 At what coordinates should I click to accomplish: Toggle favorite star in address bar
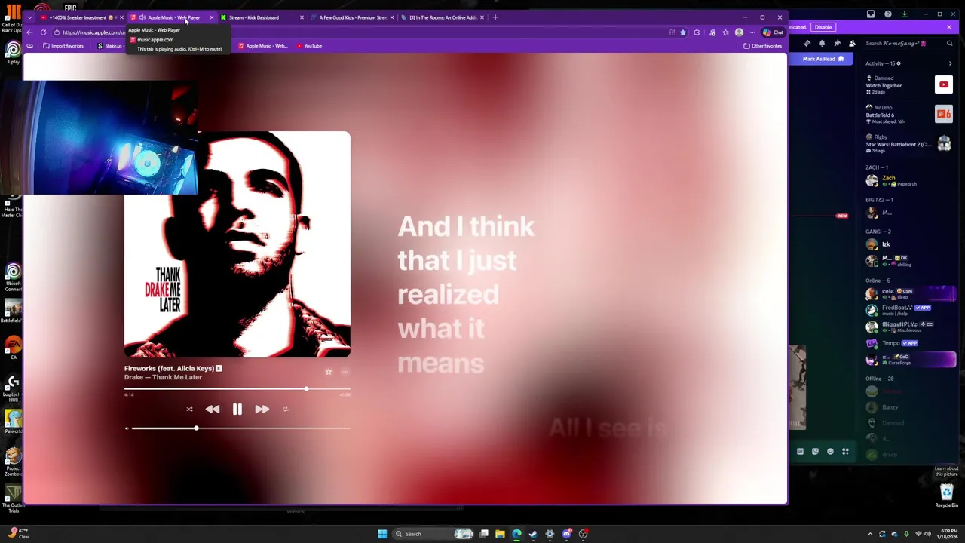click(683, 32)
